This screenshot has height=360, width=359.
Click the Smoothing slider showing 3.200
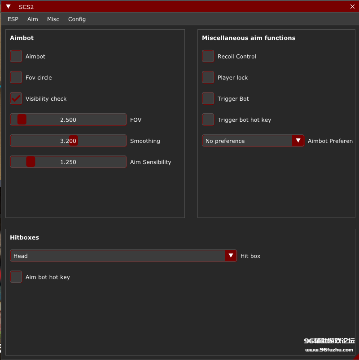tap(68, 141)
